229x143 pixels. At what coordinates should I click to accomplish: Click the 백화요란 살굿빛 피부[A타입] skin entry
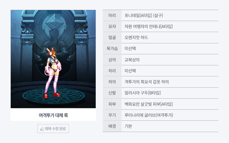(x=148, y=104)
